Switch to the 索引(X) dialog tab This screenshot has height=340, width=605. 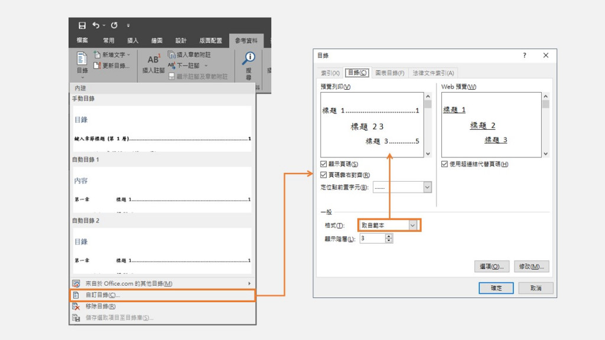pyautogui.click(x=330, y=73)
